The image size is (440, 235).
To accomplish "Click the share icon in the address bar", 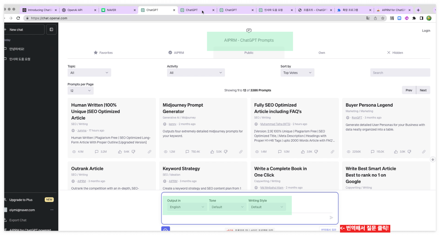I will (375, 18).
